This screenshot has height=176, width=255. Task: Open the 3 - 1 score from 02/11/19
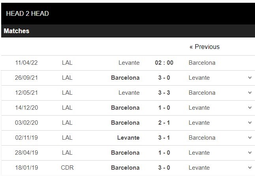click(164, 138)
